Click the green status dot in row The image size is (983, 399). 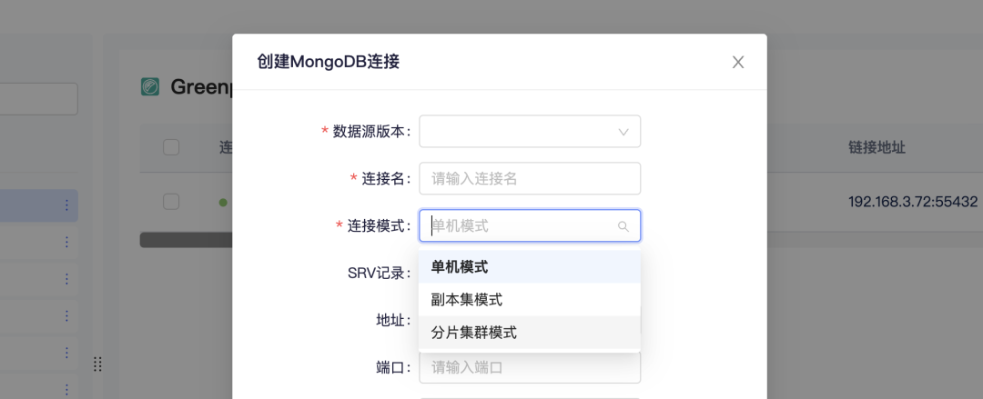tap(223, 202)
